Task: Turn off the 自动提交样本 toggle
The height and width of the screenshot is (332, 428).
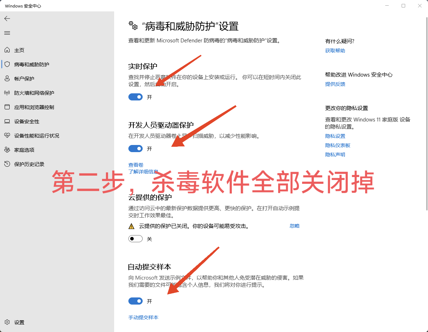Action: pos(136,301)
